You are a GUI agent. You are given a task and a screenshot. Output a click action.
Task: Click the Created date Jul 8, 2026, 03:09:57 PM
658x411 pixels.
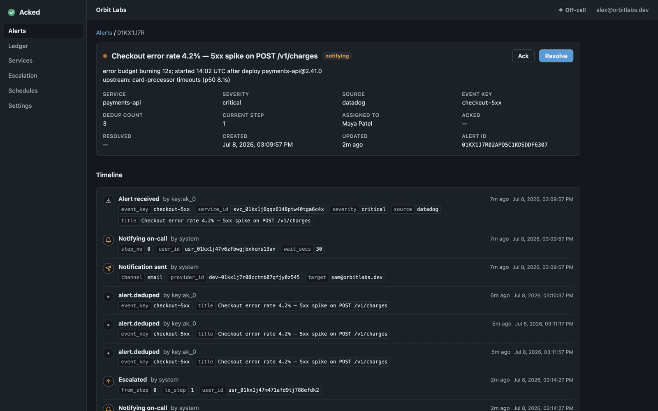[x=257, y=145]
